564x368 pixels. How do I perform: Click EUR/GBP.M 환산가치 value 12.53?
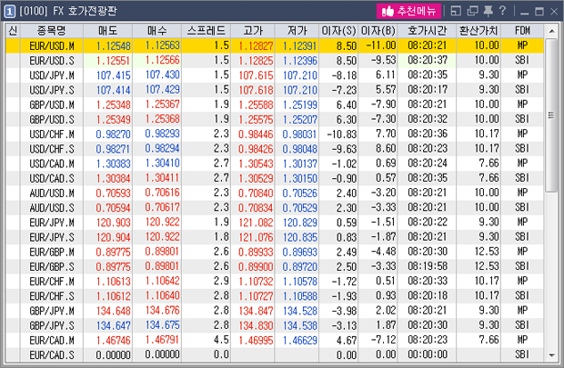(x=487, y=252)
